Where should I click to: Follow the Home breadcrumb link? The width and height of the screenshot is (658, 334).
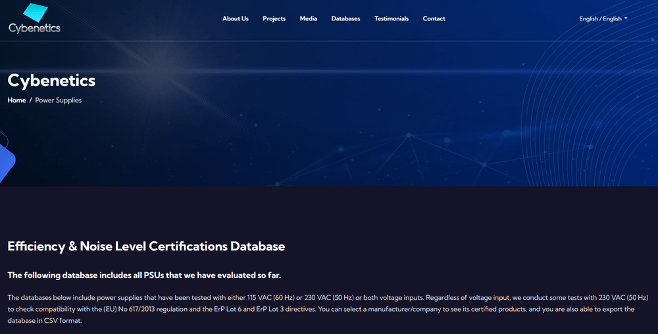(17, 100)
